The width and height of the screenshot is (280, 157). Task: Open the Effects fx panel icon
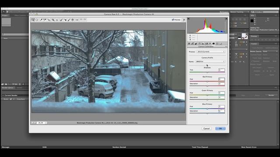point(210,44)
